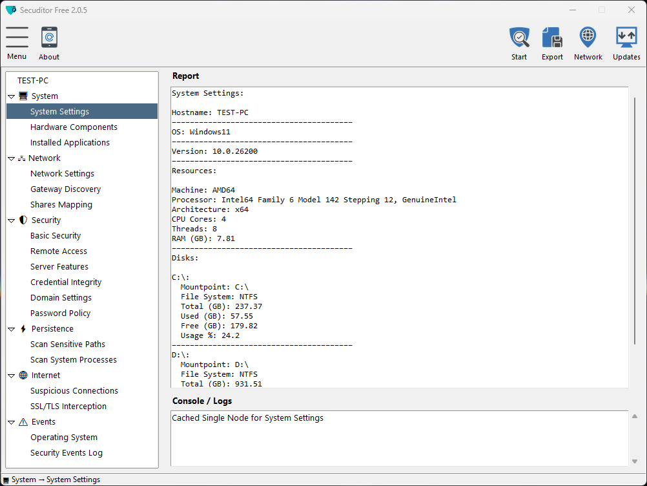The width and height of the screenshot is (647, 486).
Task: Start the scan with the Start icon
Action: 519,37
